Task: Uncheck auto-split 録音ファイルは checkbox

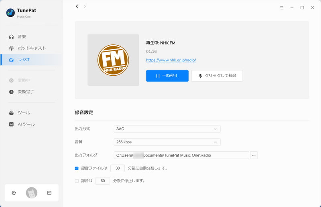Action: tap(77, 169)
